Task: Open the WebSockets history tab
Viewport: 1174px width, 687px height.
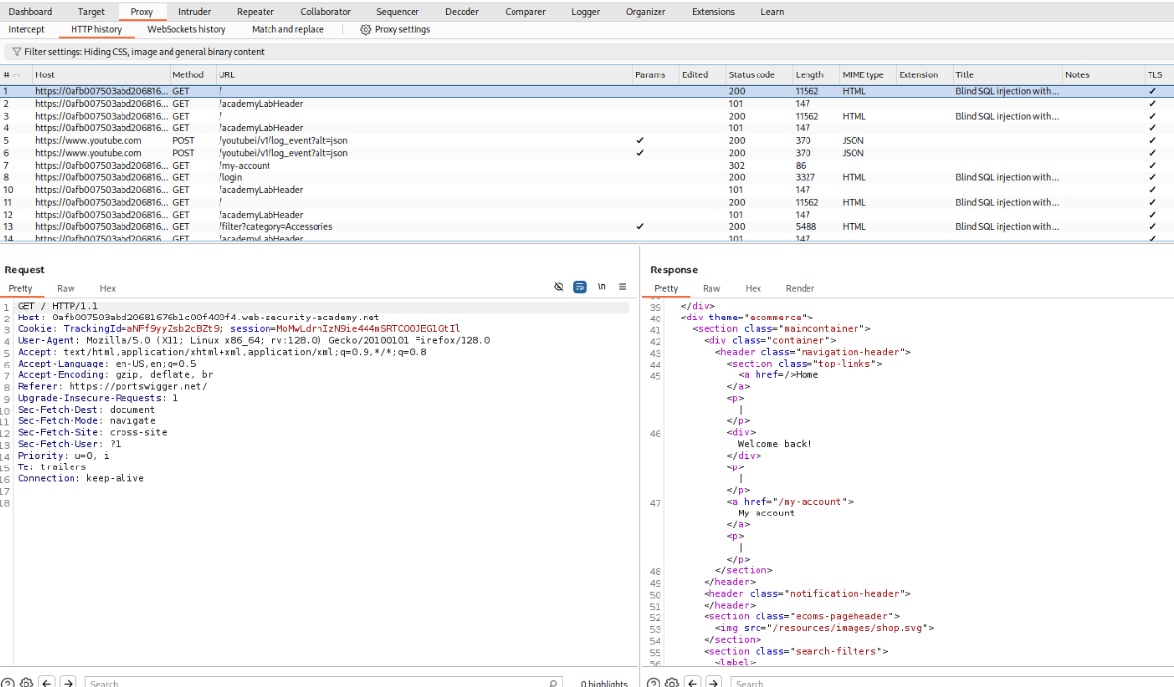Action: pyautogui.click(x=186, y=29)
